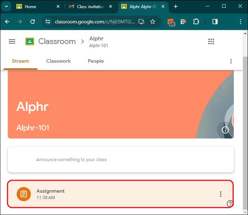Close the Alphr Alphr-101 tab
Viewport: 248px width, 215px height.
[163, 6]
